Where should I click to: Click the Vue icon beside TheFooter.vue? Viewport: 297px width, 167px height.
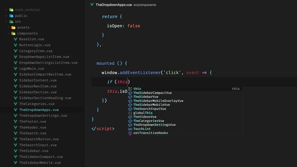(x=15, y=122)
